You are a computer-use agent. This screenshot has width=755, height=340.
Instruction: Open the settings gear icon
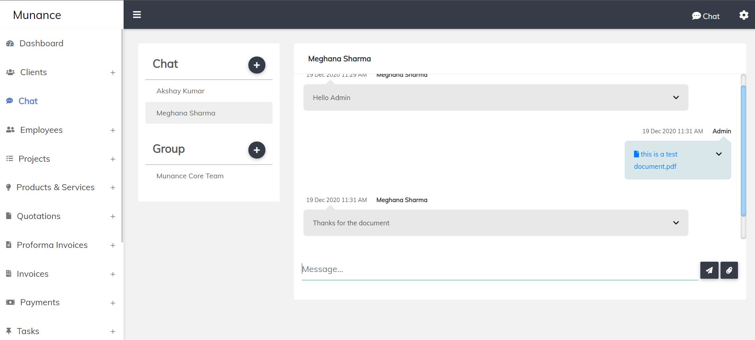[x=744, y=15]
